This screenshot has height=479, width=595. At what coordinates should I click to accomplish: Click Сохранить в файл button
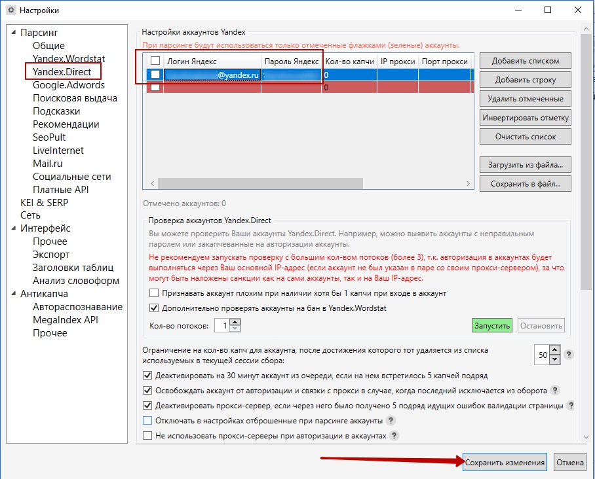[x=525, y=184]
